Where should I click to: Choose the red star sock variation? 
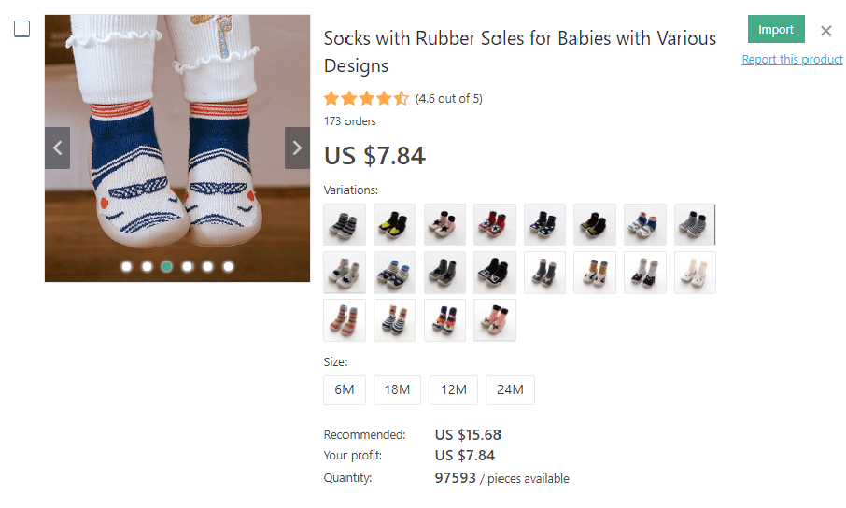click(495, 224)
